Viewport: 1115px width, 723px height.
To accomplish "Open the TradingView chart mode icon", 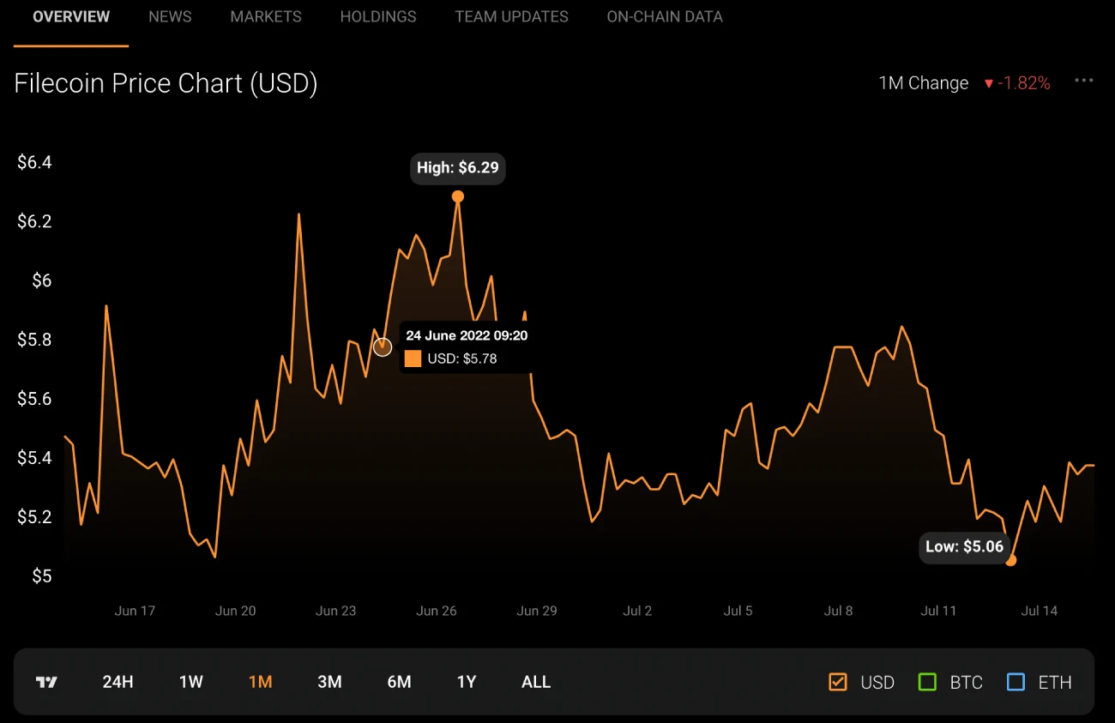I will [46, 682].
